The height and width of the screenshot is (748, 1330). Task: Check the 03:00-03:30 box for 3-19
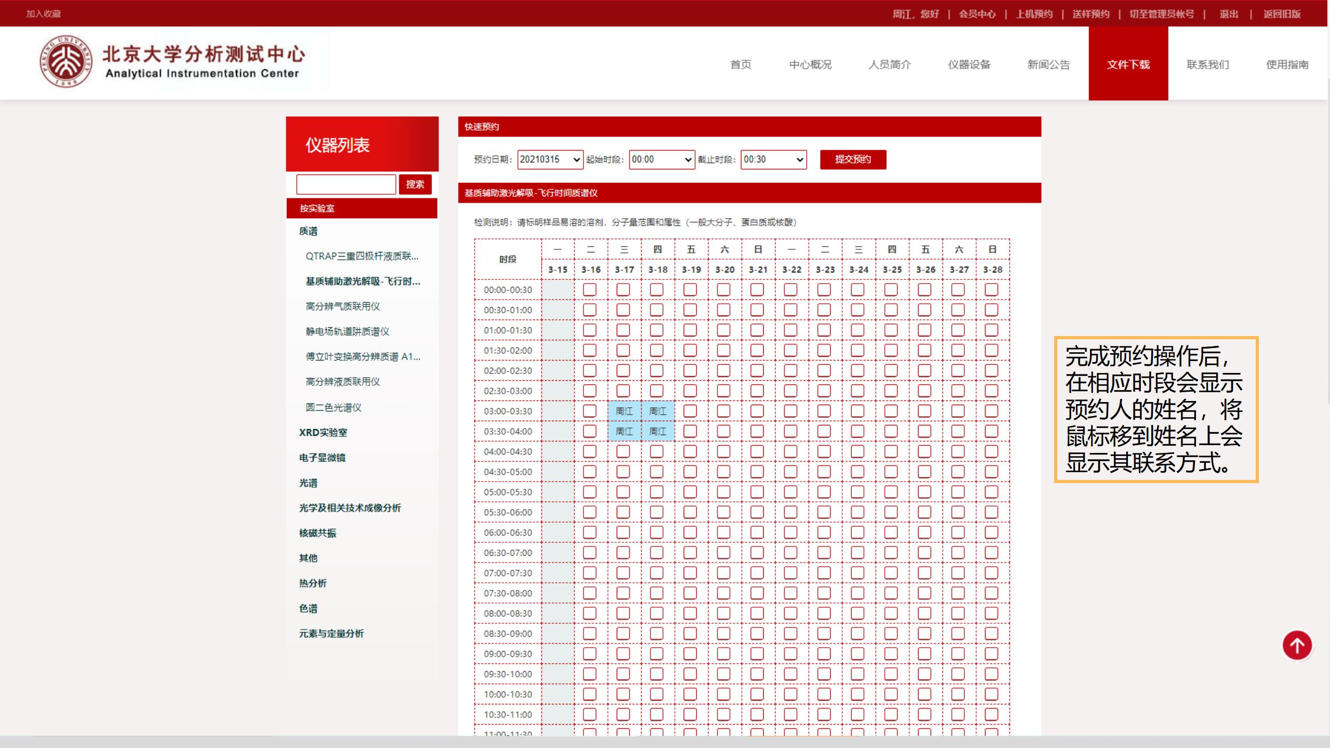(x=690, y=411)
